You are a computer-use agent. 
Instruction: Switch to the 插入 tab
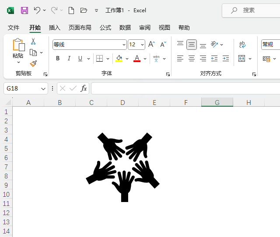point(54,28)
